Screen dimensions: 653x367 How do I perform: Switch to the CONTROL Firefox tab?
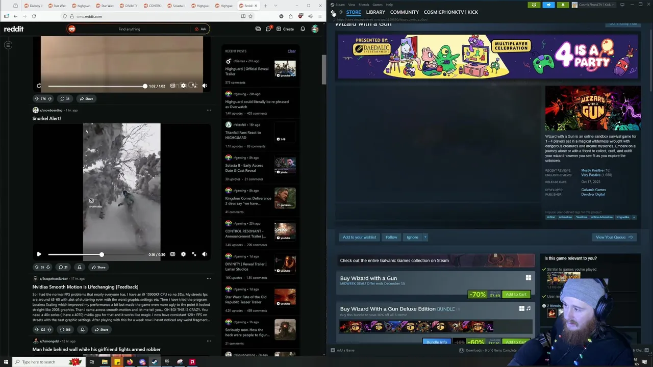[153, 6]
